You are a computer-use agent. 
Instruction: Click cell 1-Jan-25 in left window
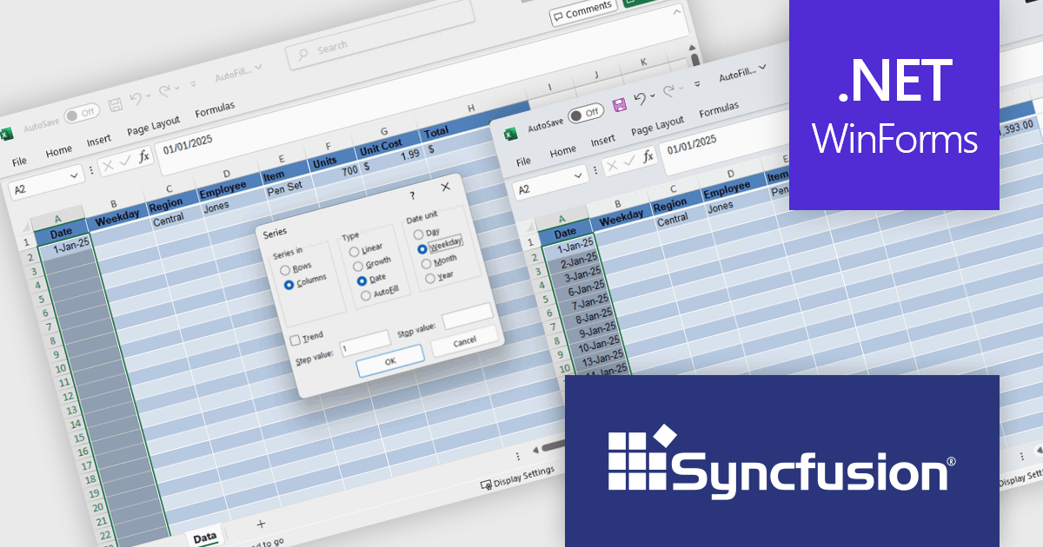67,247
